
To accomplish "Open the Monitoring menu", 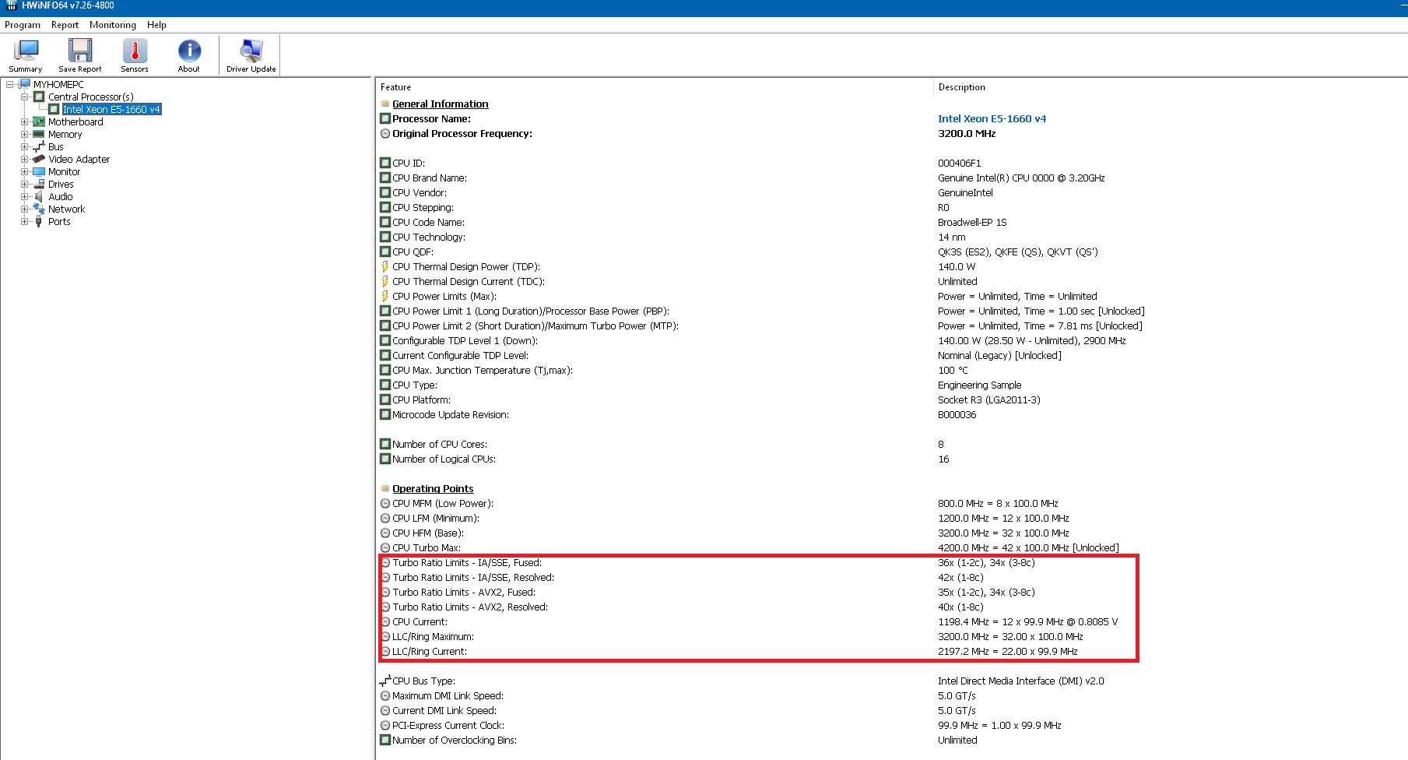I will [x=113, y=25].
